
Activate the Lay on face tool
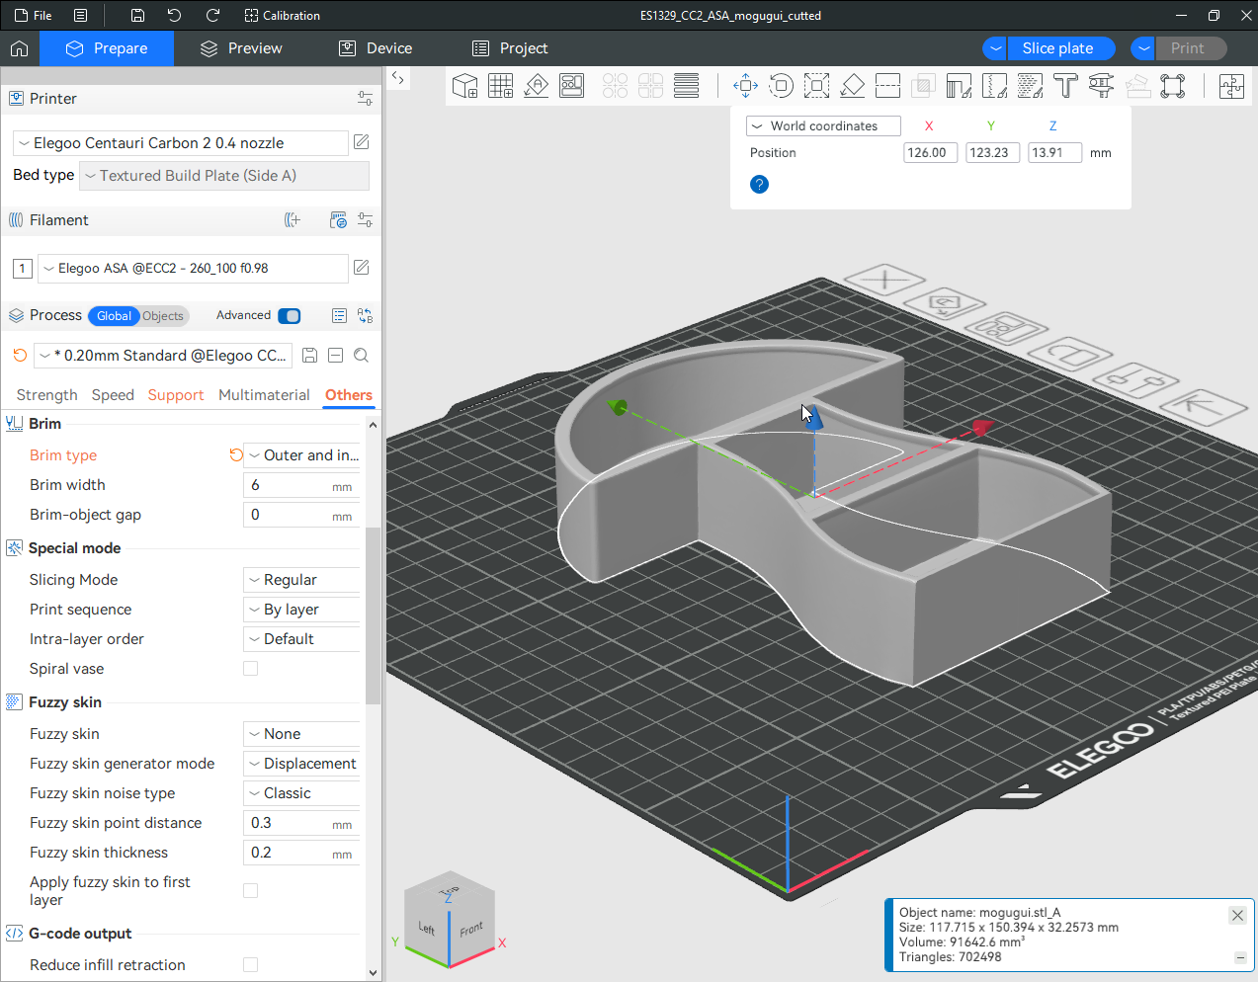tap(852, 86)
